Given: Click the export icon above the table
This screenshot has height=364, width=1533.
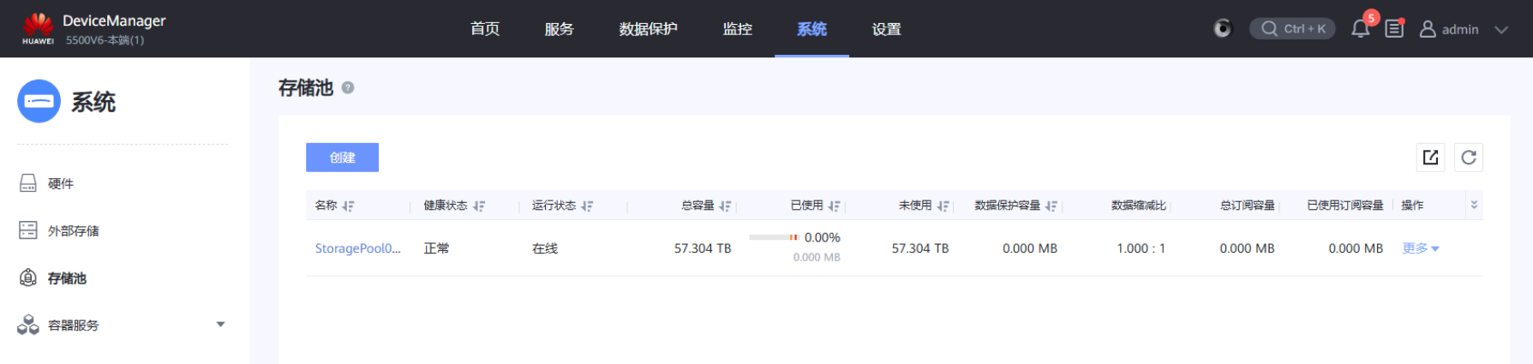Looking at the screenshot, I should [x=1430, y=158].
